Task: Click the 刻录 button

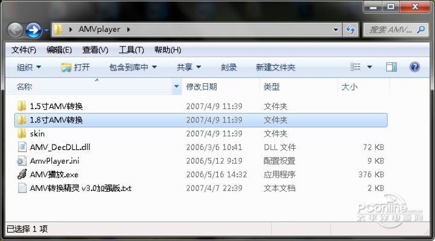Action: [229, 67]
